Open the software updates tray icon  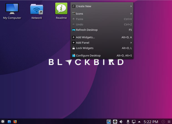tap(109, 122)
